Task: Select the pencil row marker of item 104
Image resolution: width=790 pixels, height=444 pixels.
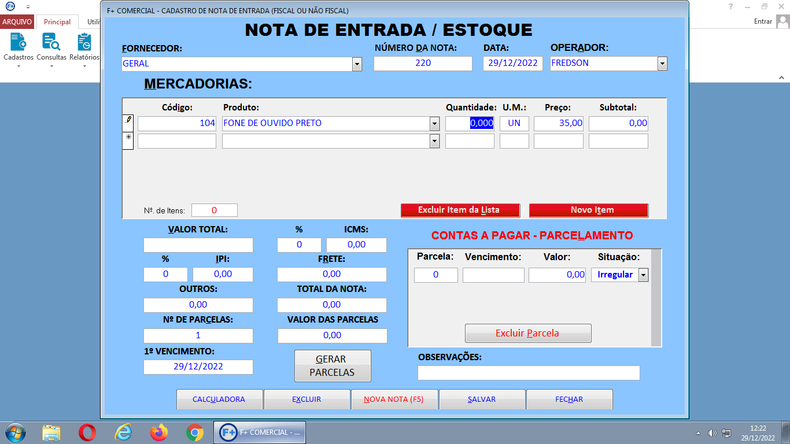Action: click(128, 123)
